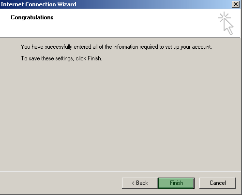Image resolution: width=242 pixels, height=195 pixels.
Task: Close the wizard using the X button
Action: (235, 4)
